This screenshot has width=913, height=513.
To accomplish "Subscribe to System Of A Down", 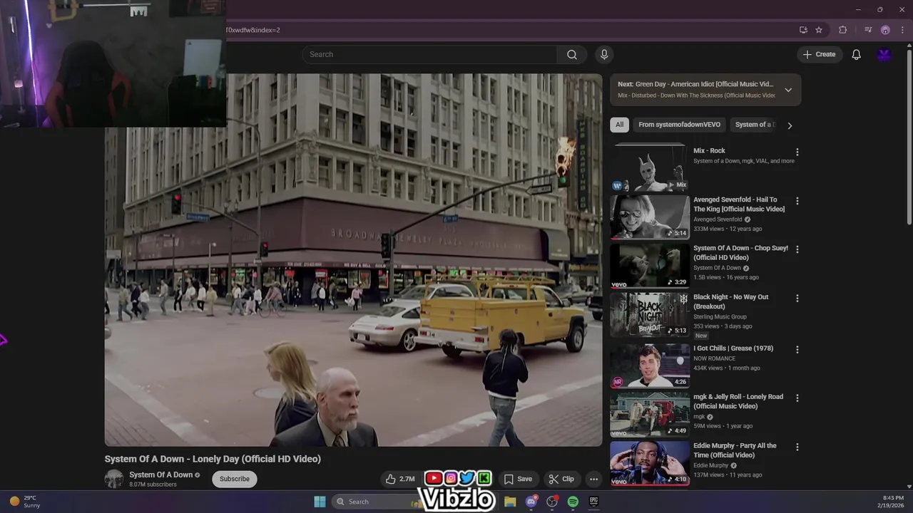I will coord(235,479).
